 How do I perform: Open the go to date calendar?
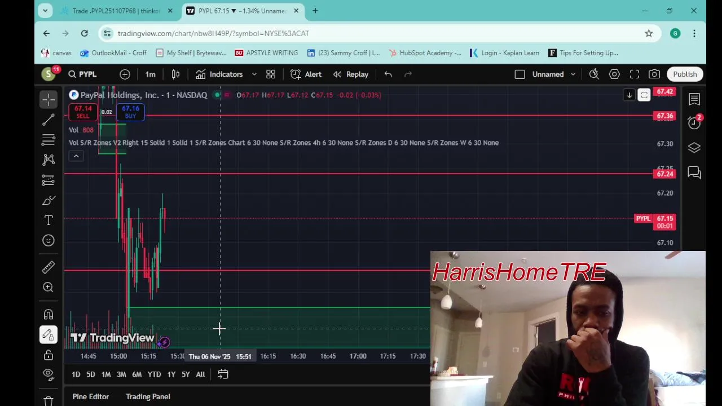point(223,374)
